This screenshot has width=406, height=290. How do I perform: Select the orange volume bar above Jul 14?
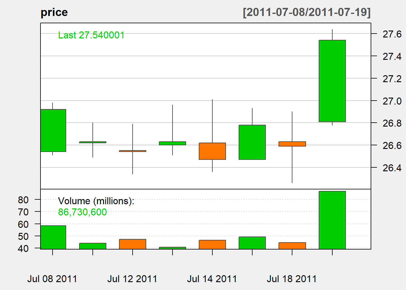(212, 244)
